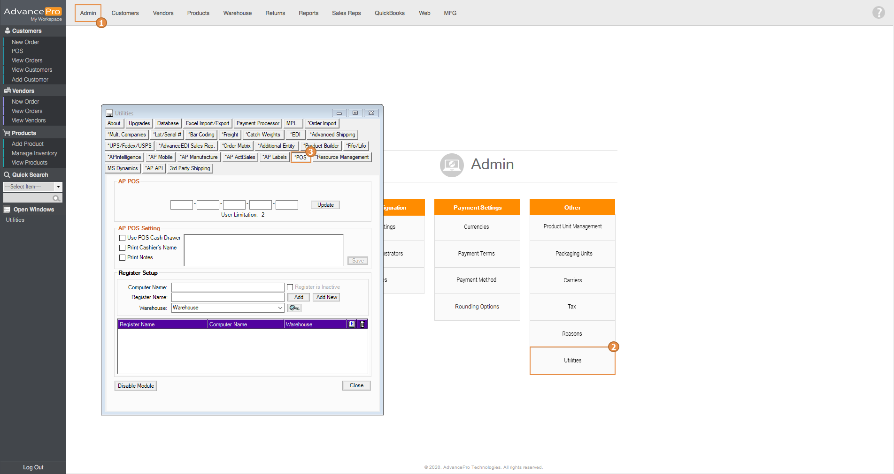894x474 pixels.
Task: Click the Products shopping cart icon
Action: pyautogui.click(x=7, y=133)
